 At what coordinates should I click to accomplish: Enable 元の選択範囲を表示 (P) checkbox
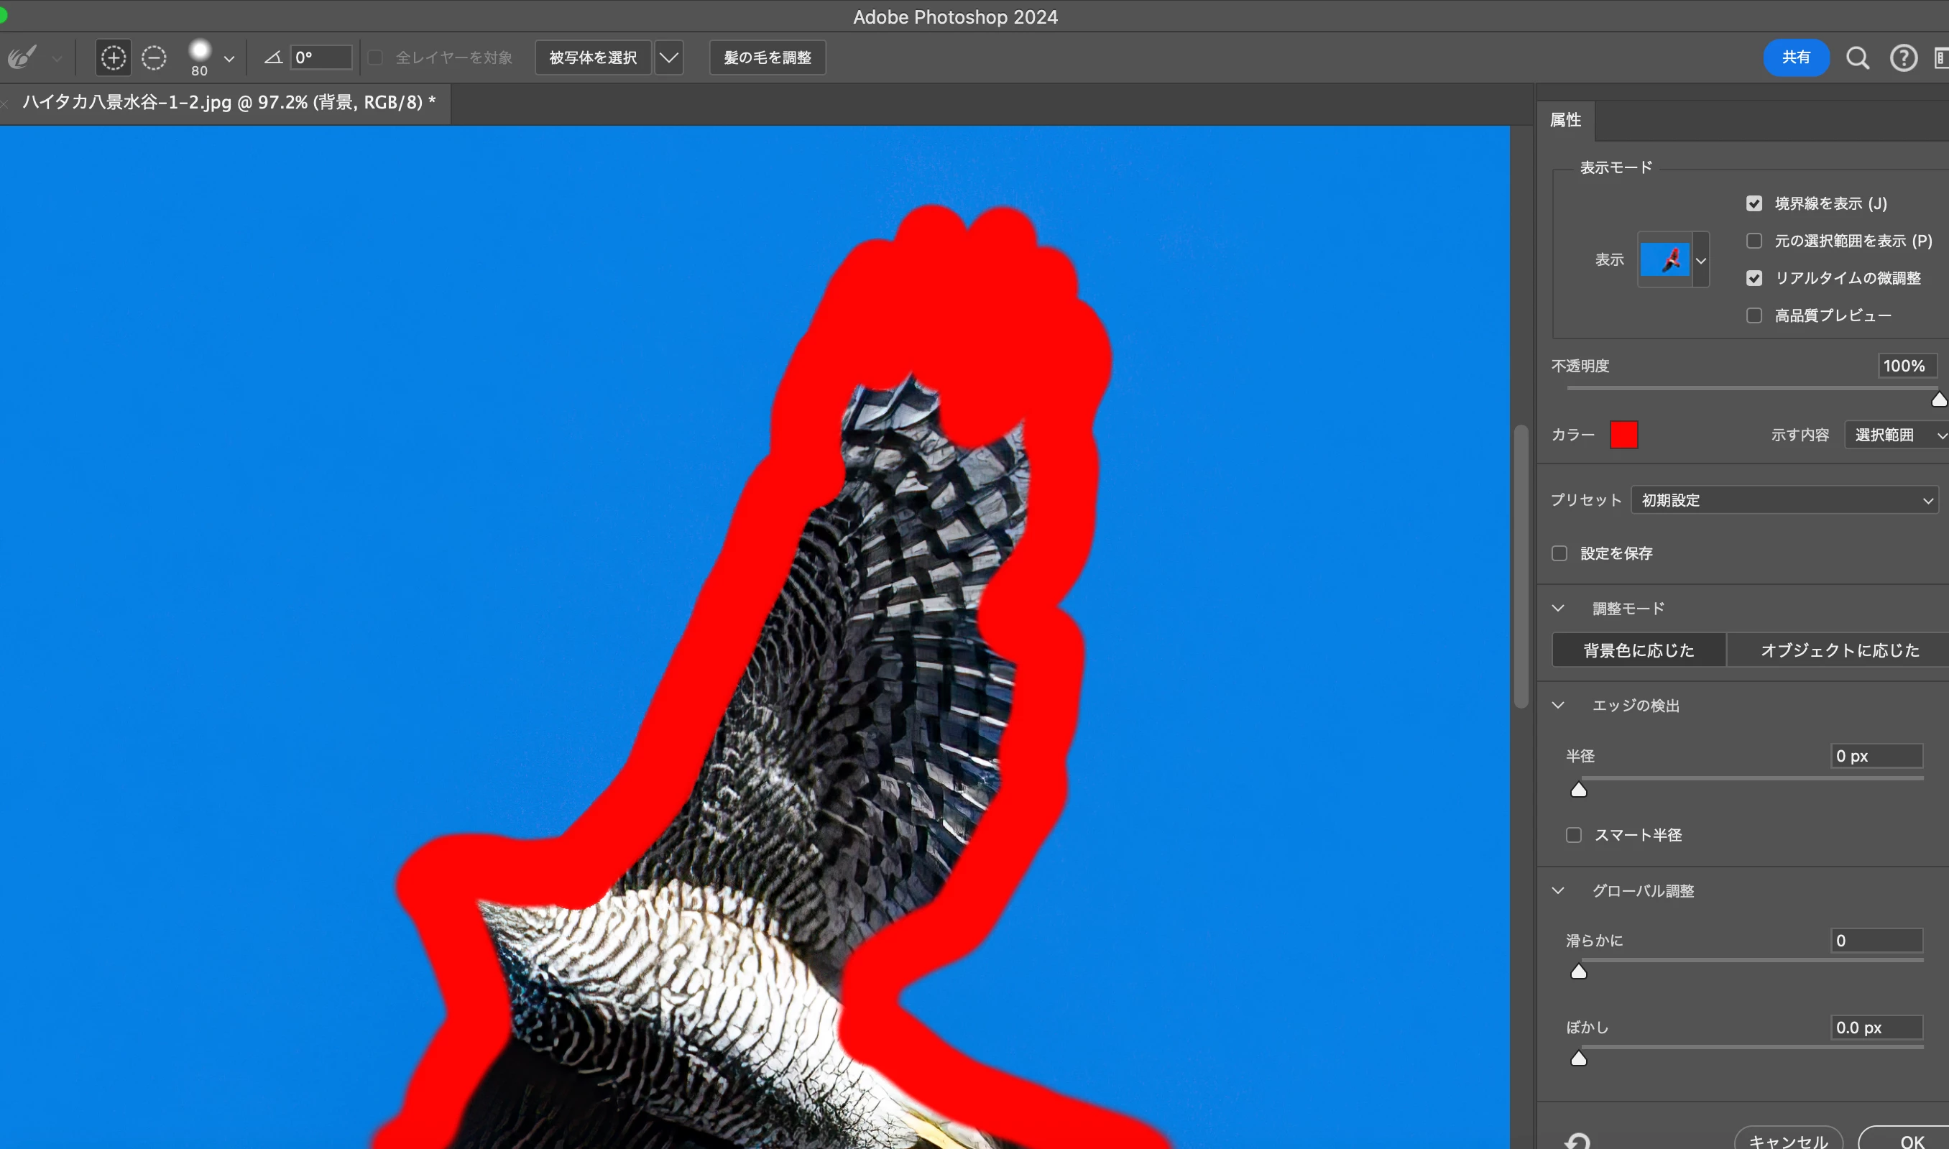coord(1754,241)
